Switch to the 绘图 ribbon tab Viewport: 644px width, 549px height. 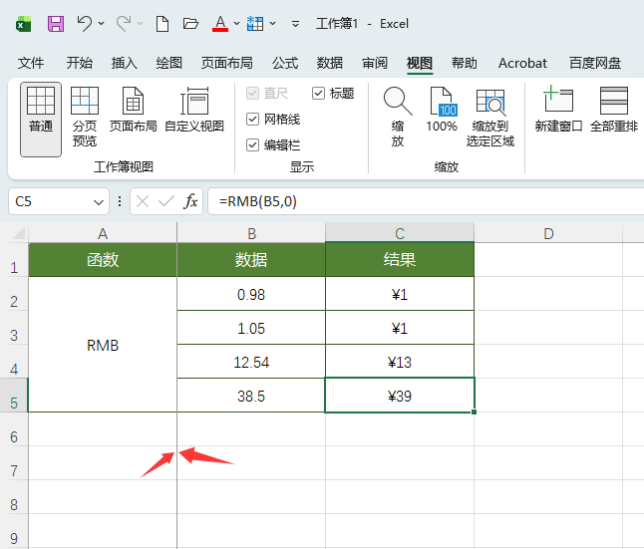point(169,63)
